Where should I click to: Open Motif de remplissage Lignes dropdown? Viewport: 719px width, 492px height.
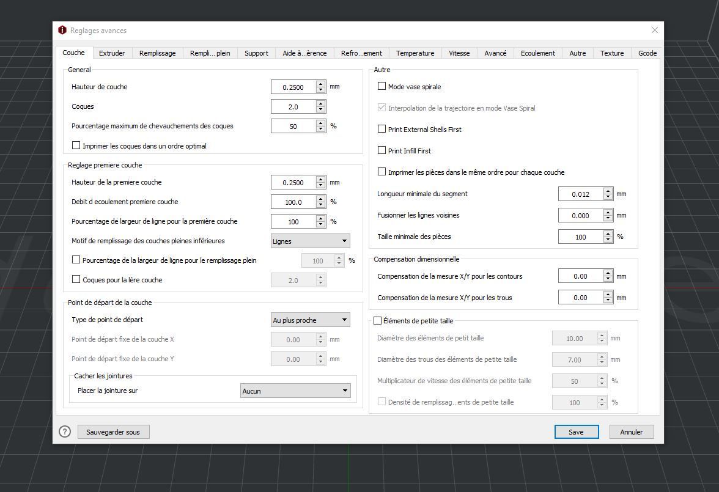(311, 241)
